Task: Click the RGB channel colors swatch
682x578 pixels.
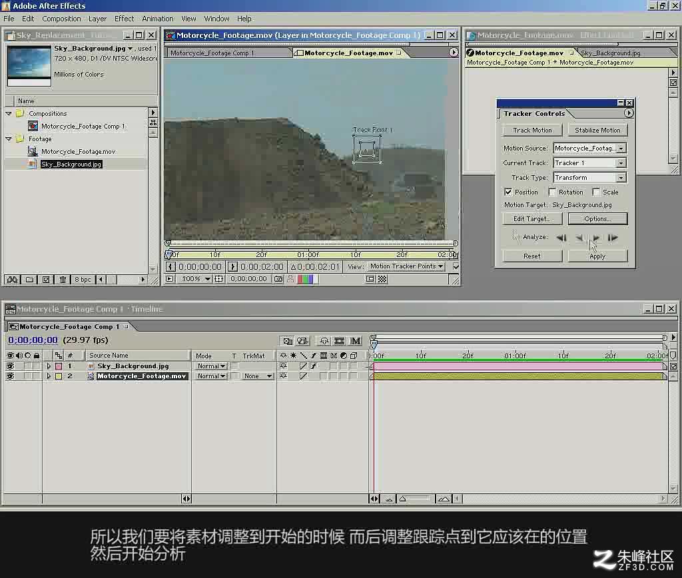Action: [308, 279]
